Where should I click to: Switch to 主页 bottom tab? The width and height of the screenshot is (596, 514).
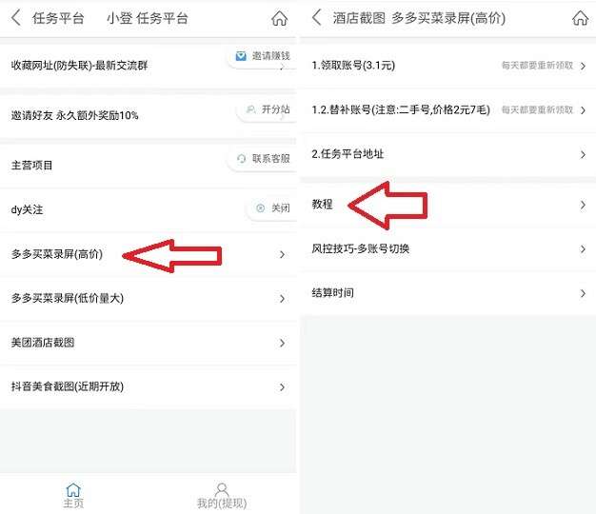[73, 496]
